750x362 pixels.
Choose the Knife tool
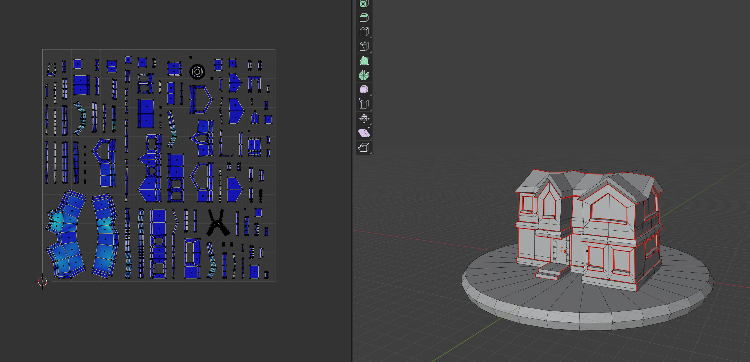click(364, 47)
